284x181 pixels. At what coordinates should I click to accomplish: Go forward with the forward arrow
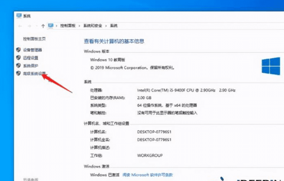click(29, 26)
